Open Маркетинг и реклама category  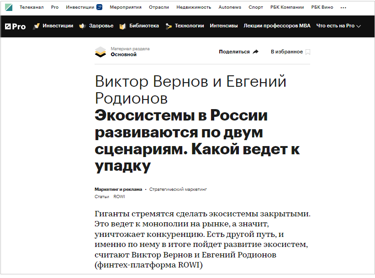point(118,189)
